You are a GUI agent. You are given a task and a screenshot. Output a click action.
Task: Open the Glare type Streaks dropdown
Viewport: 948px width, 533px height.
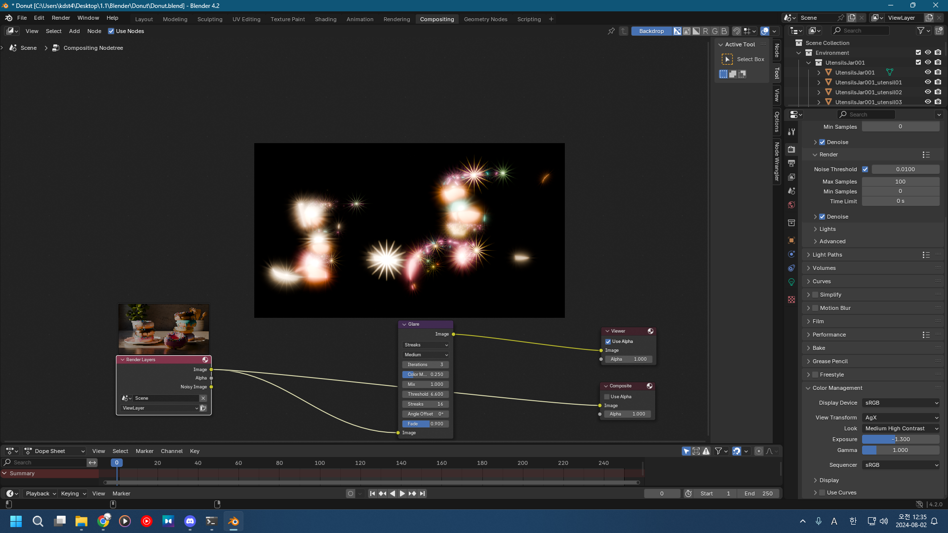[426, 345]
